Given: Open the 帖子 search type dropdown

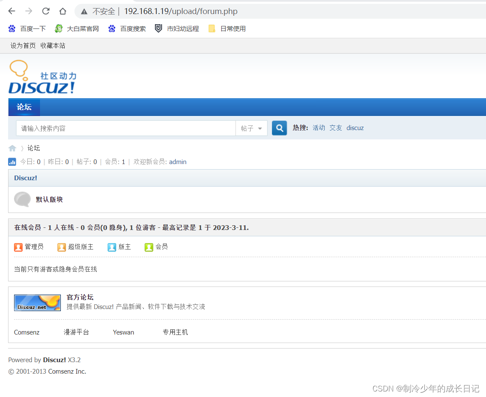Looking at the screenshot, I should pyautogui.click(x=251, y=128).
